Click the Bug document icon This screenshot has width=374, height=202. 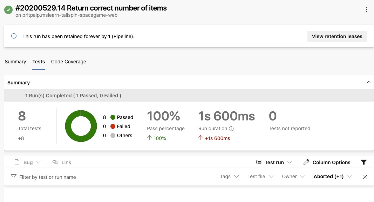point(17,162)
